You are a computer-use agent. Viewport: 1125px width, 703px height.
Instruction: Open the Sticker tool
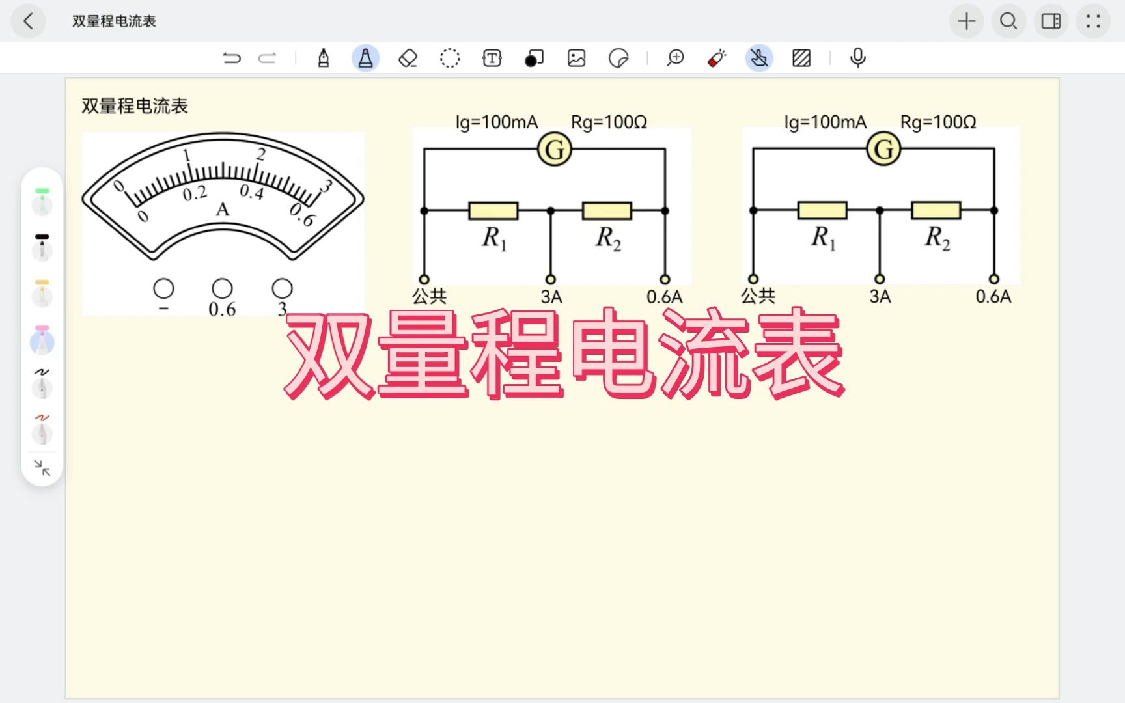(618, 59)
